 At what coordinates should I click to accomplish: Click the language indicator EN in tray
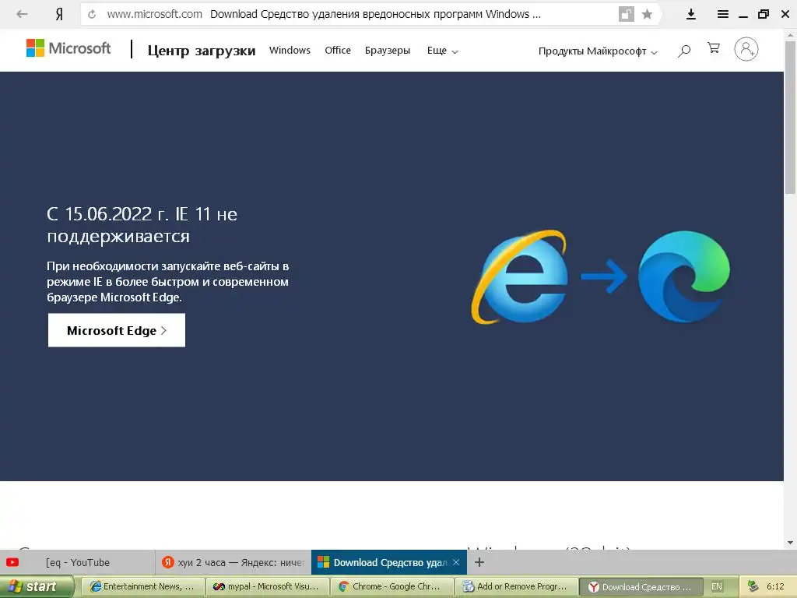pyautogui.click(x=717, y=586)
